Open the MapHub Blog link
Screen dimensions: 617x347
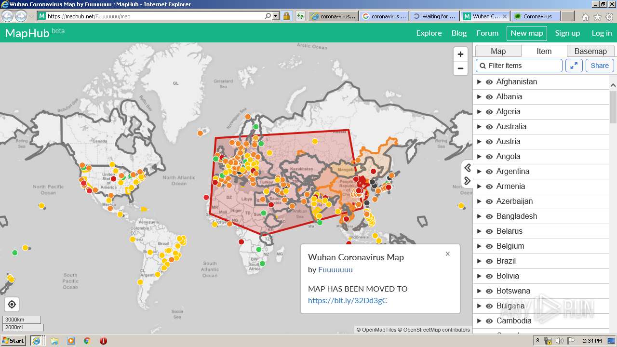[459, 33]
